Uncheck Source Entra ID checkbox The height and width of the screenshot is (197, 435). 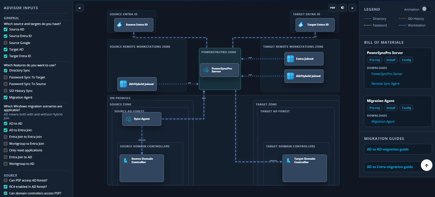point(5,36)
